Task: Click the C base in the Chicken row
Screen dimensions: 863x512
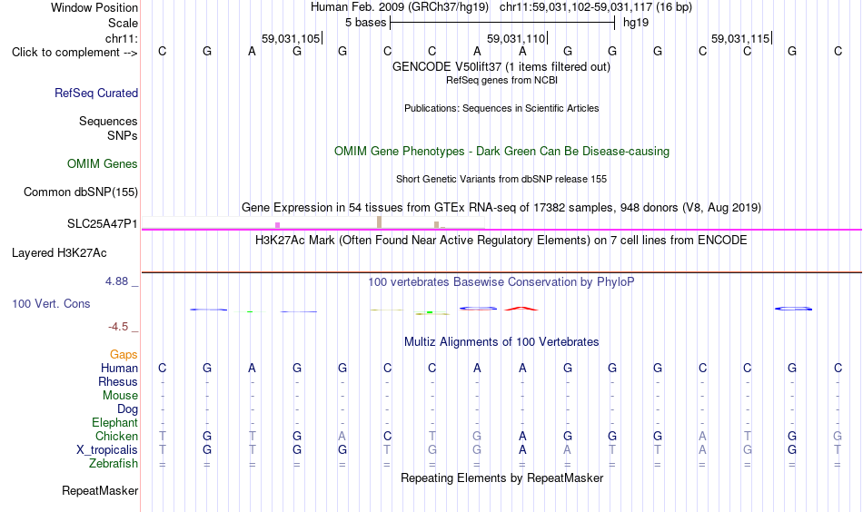Action: coord(388,436)
